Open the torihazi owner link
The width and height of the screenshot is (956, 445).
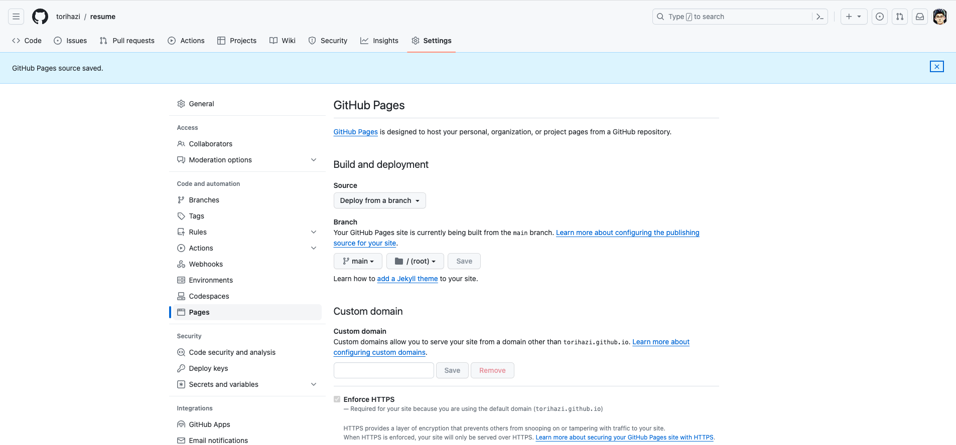tap(68, 17)
